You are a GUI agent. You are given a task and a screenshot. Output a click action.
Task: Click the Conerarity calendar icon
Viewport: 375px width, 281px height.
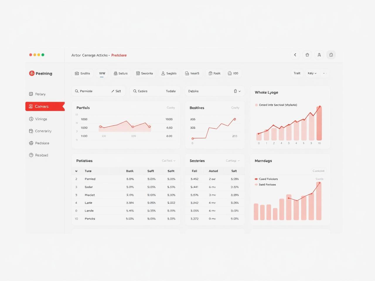point(31,131)
